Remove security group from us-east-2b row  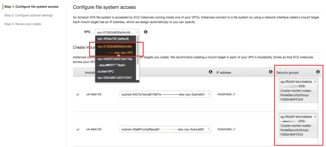(315, 117)
